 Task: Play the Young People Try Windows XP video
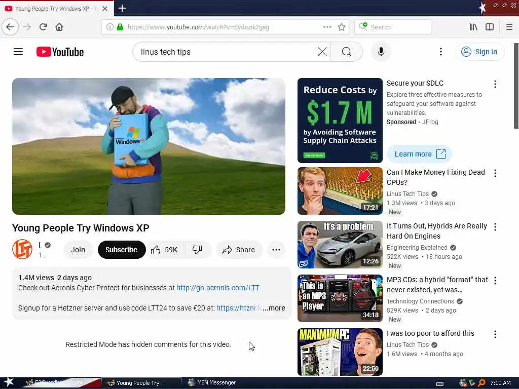149,146
